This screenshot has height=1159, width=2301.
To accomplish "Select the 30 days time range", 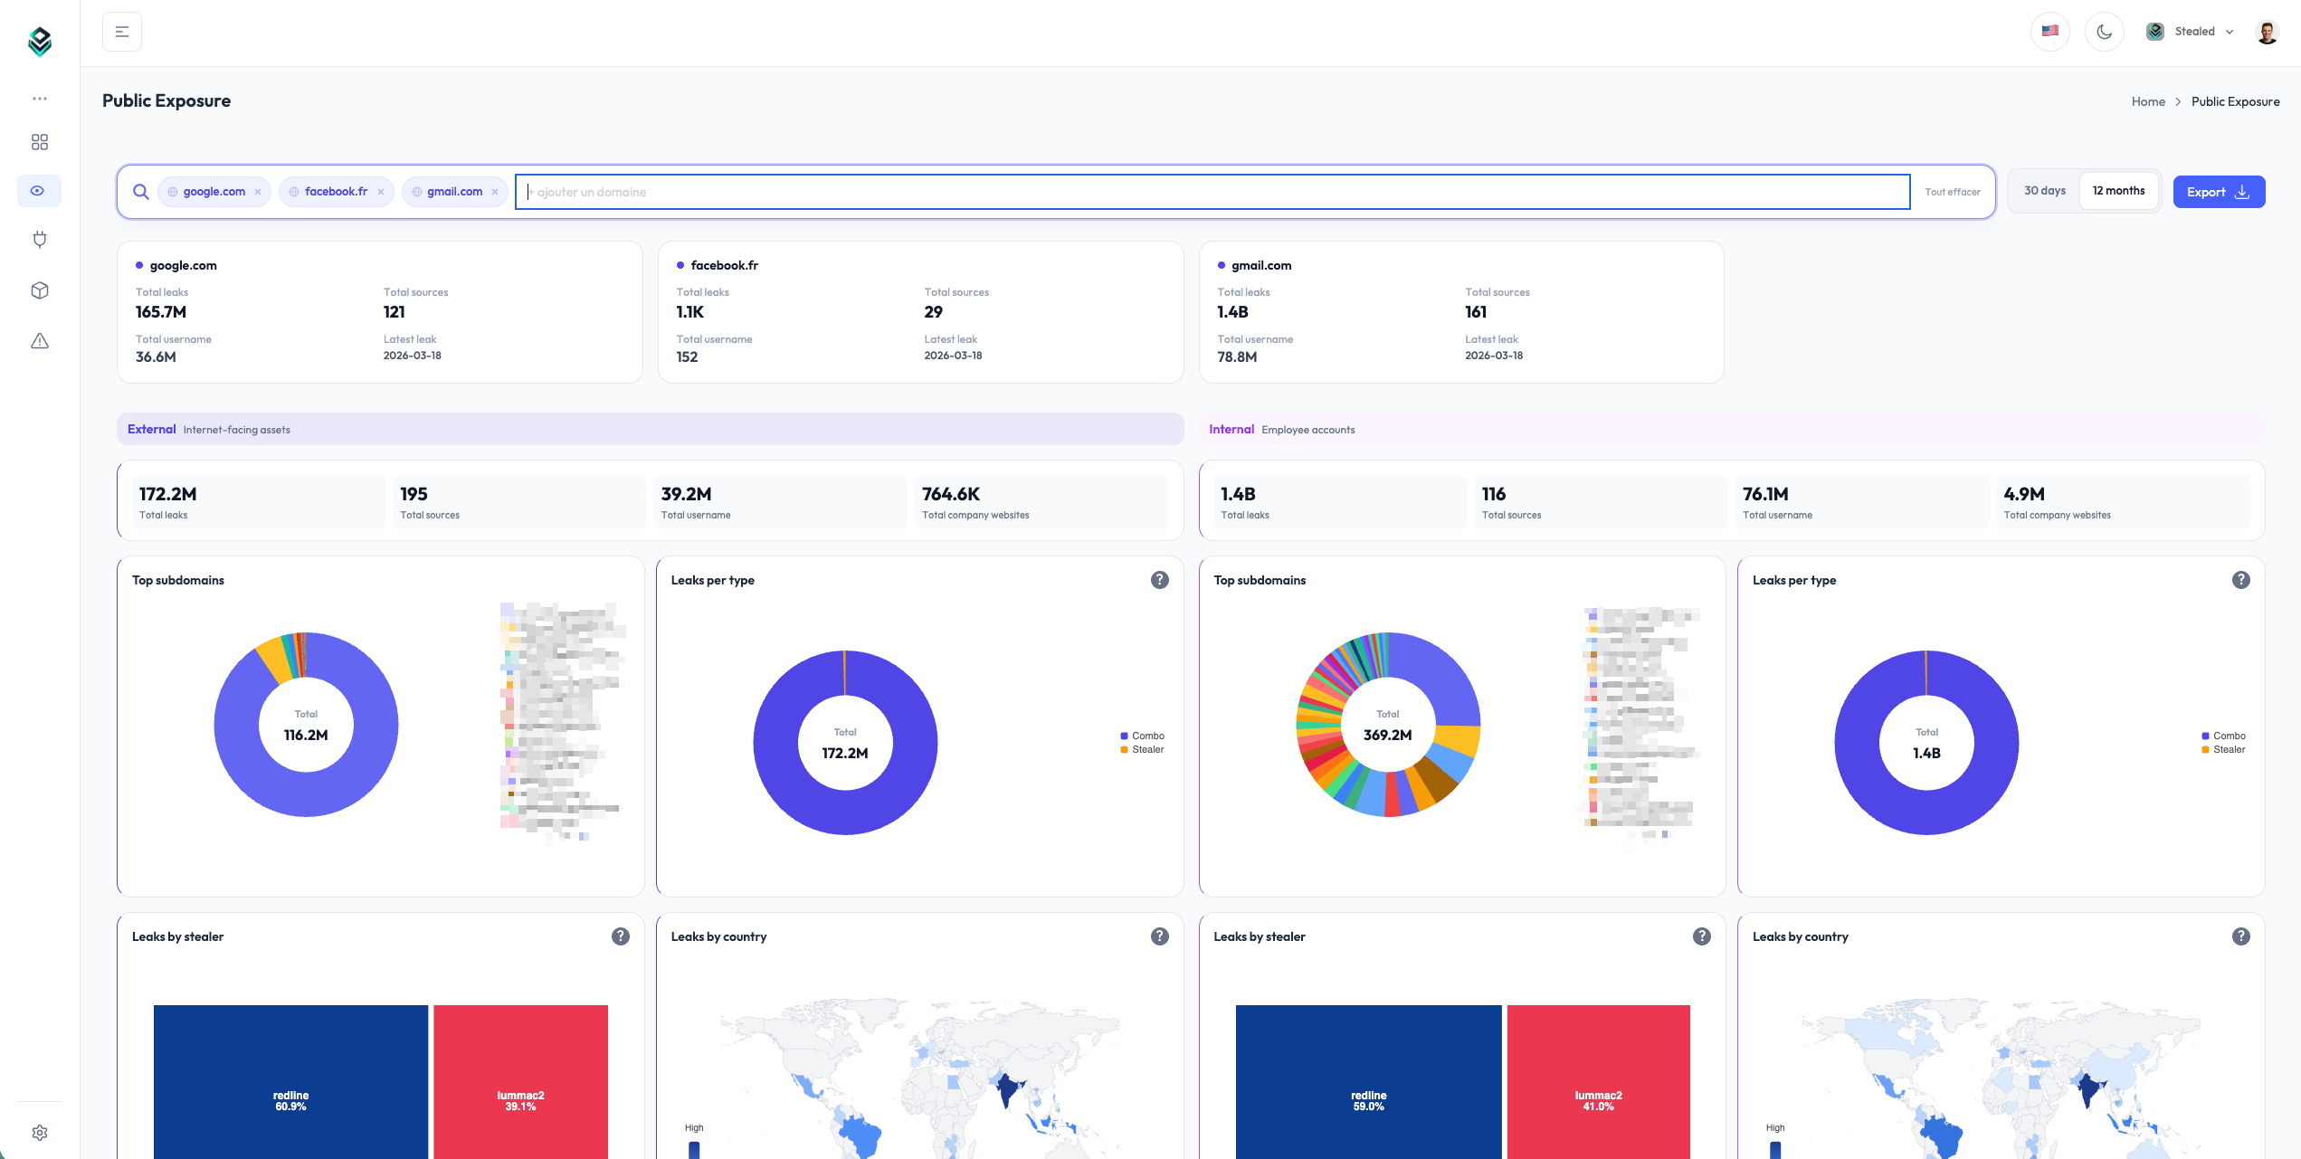I will pos(2045,191).
